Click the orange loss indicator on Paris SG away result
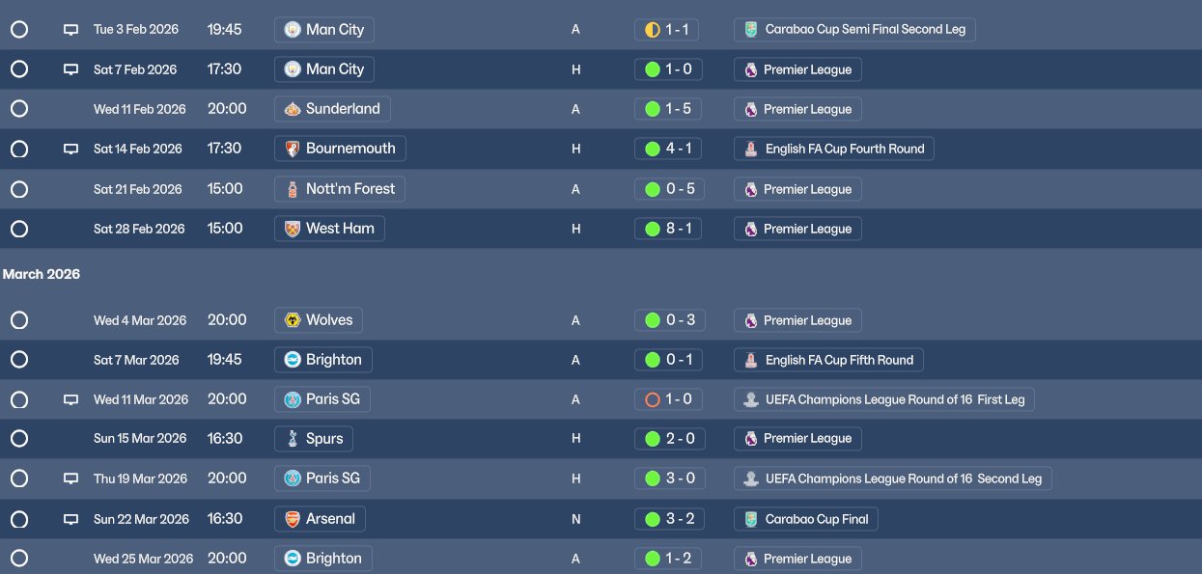The image size is (1202, 574). [652, 399]
